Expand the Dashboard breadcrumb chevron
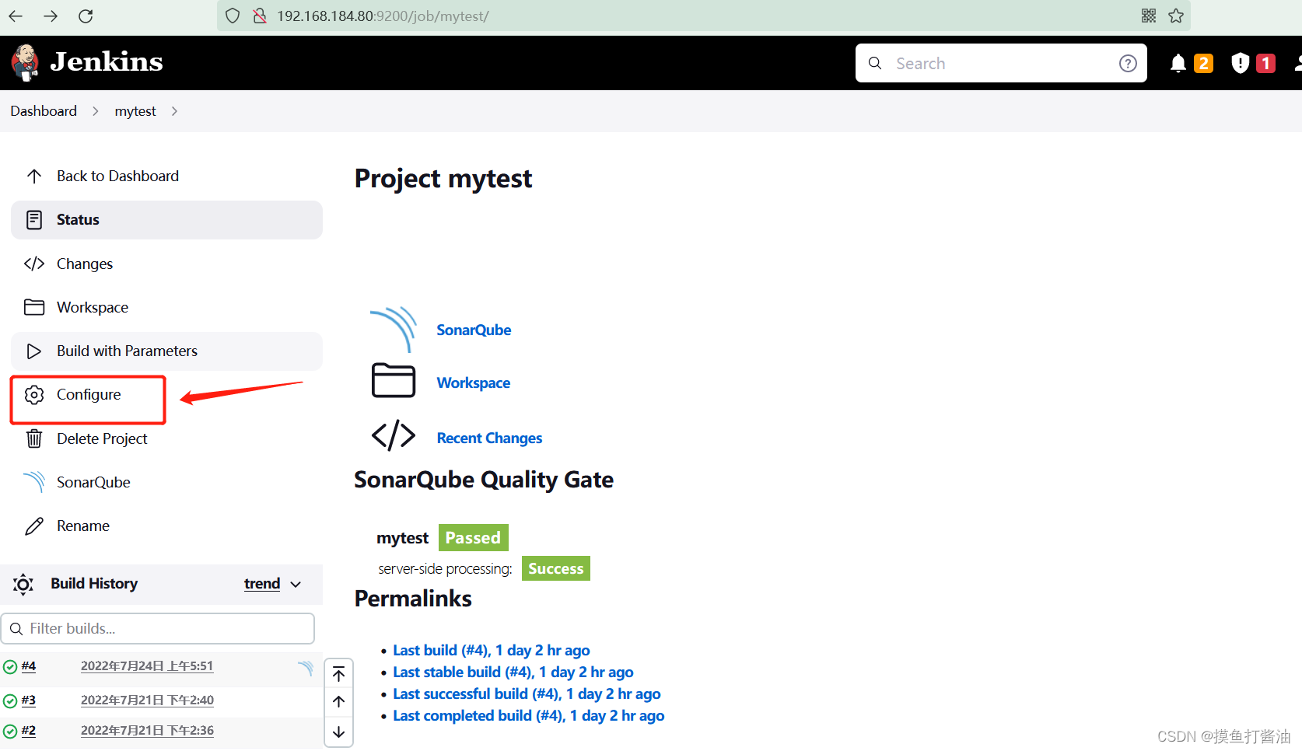 tap(96, 111)
